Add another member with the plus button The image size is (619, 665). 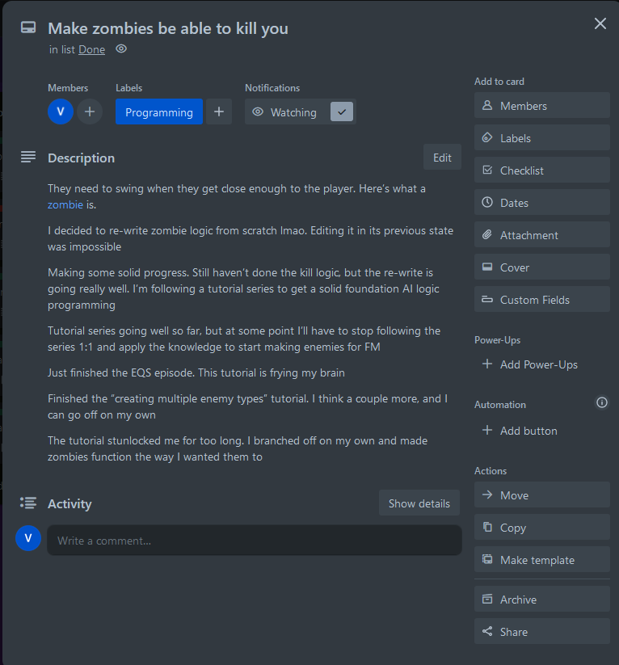90,112
